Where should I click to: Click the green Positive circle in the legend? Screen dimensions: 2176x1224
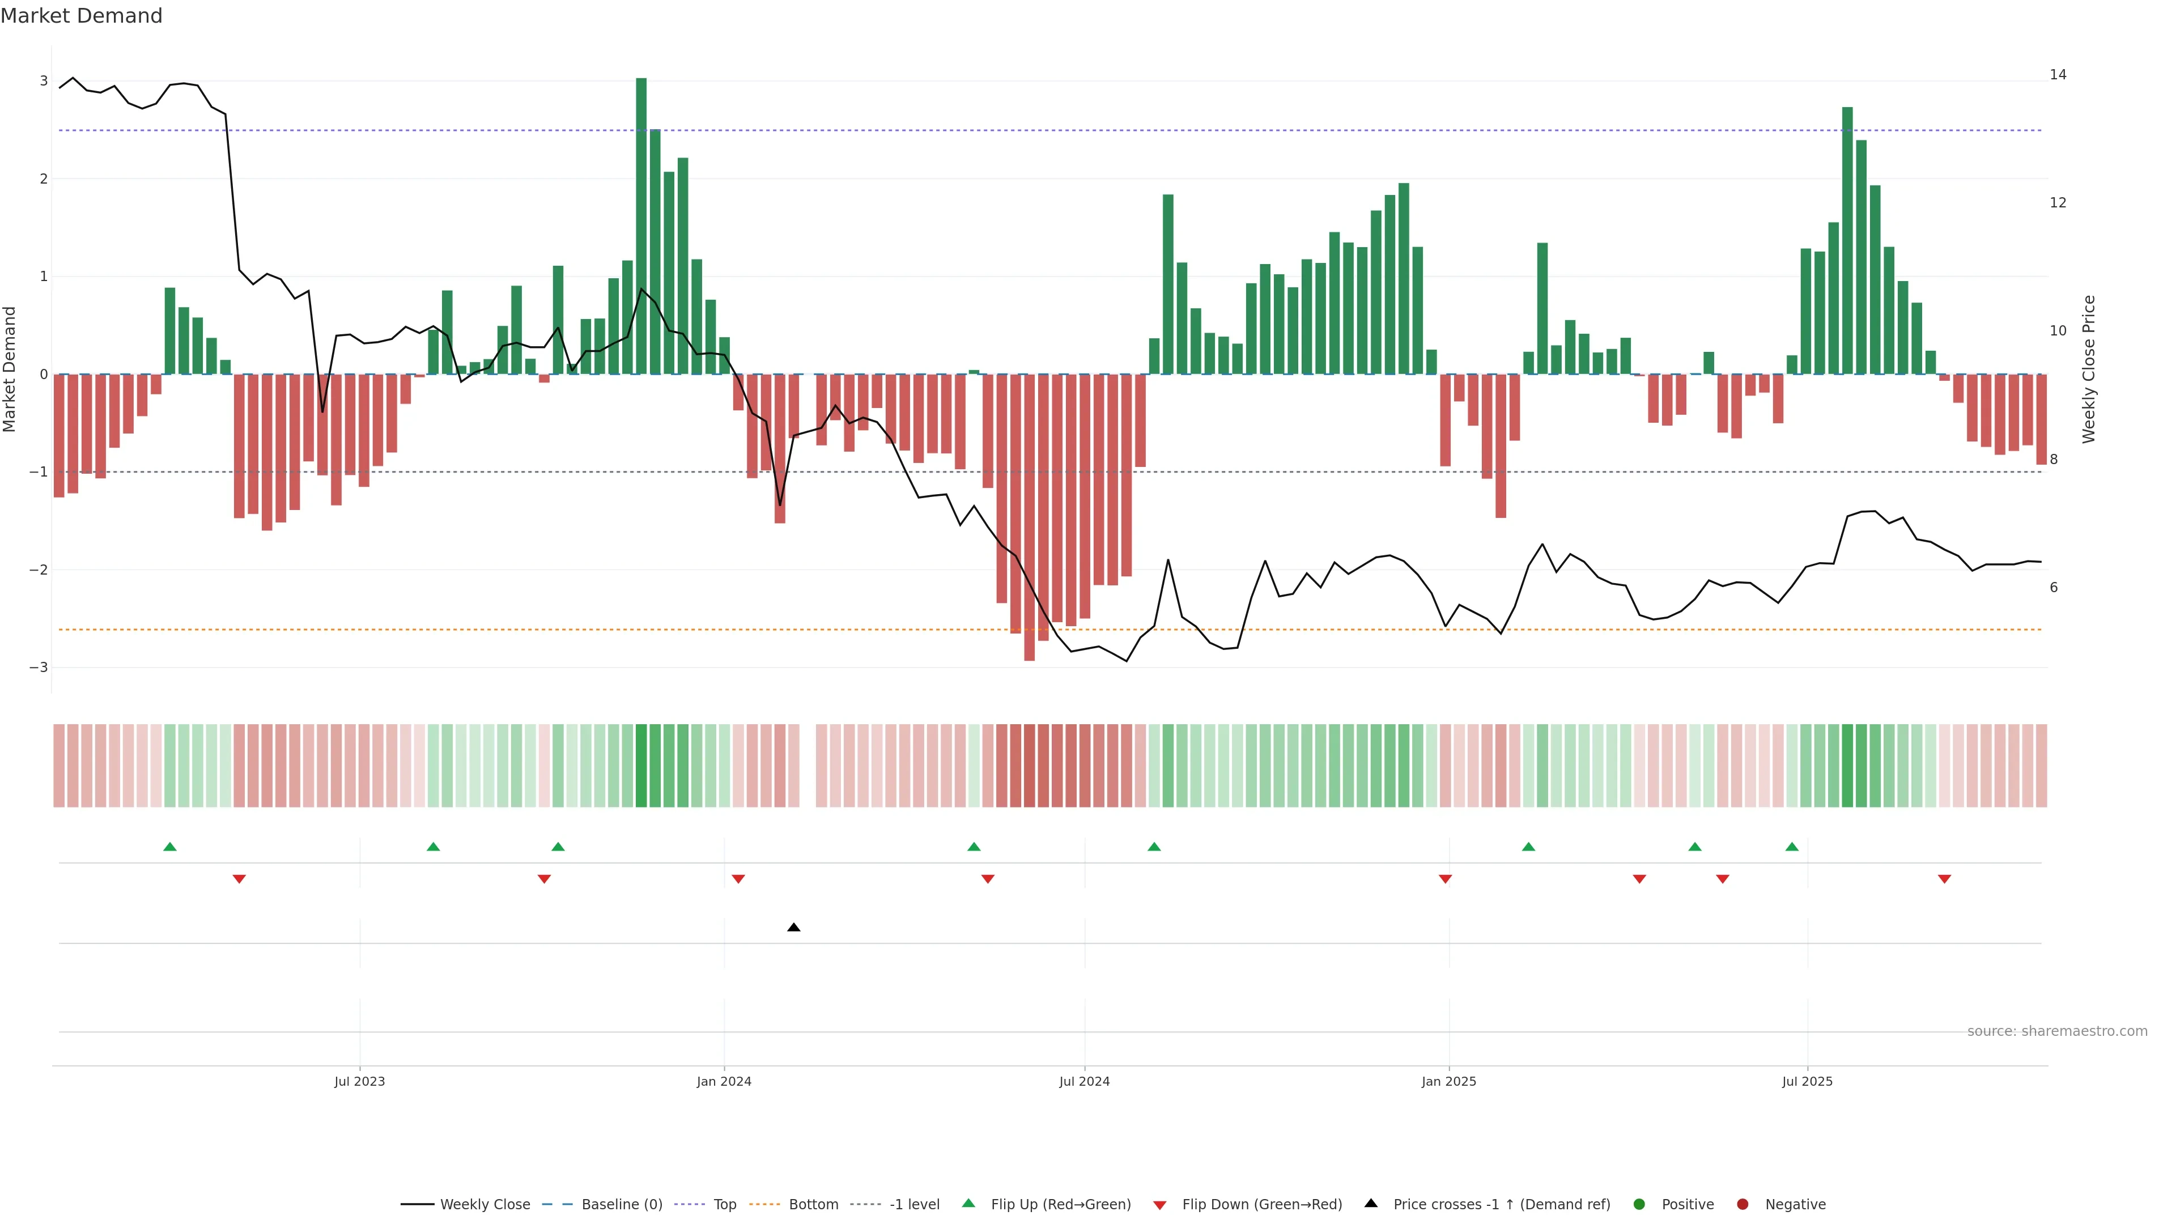1639,1204
